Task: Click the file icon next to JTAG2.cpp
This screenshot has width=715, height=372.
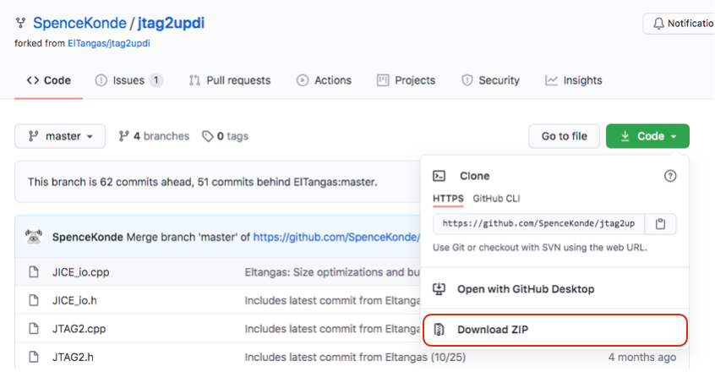Action: pos(34,329)
